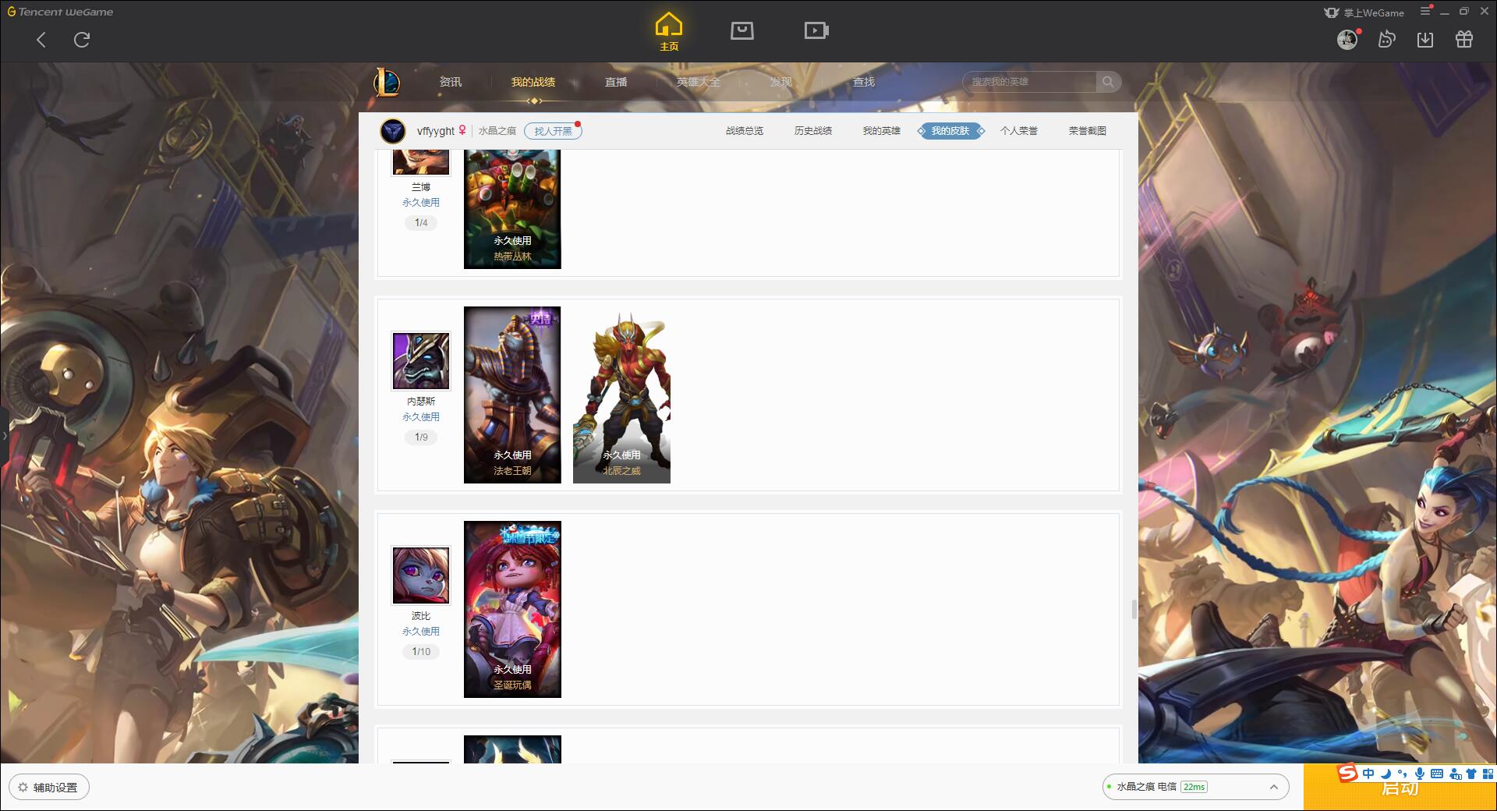Click the 22ms latency indicator
The height and width of the screenshot is (811, 1497).
pyautogui.click(x=1194, y=787)
